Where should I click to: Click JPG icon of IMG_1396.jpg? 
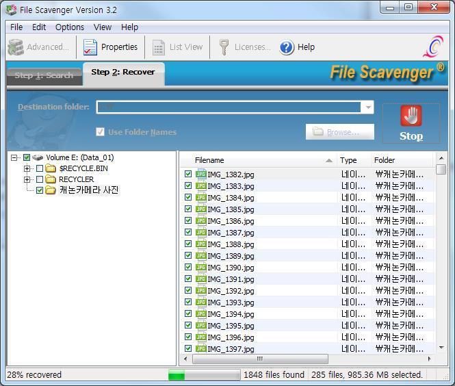200,337
